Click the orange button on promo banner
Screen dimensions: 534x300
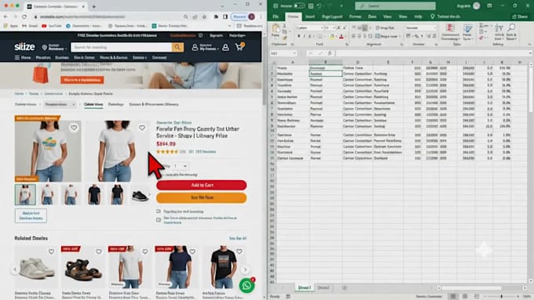[x=82, y=80]
